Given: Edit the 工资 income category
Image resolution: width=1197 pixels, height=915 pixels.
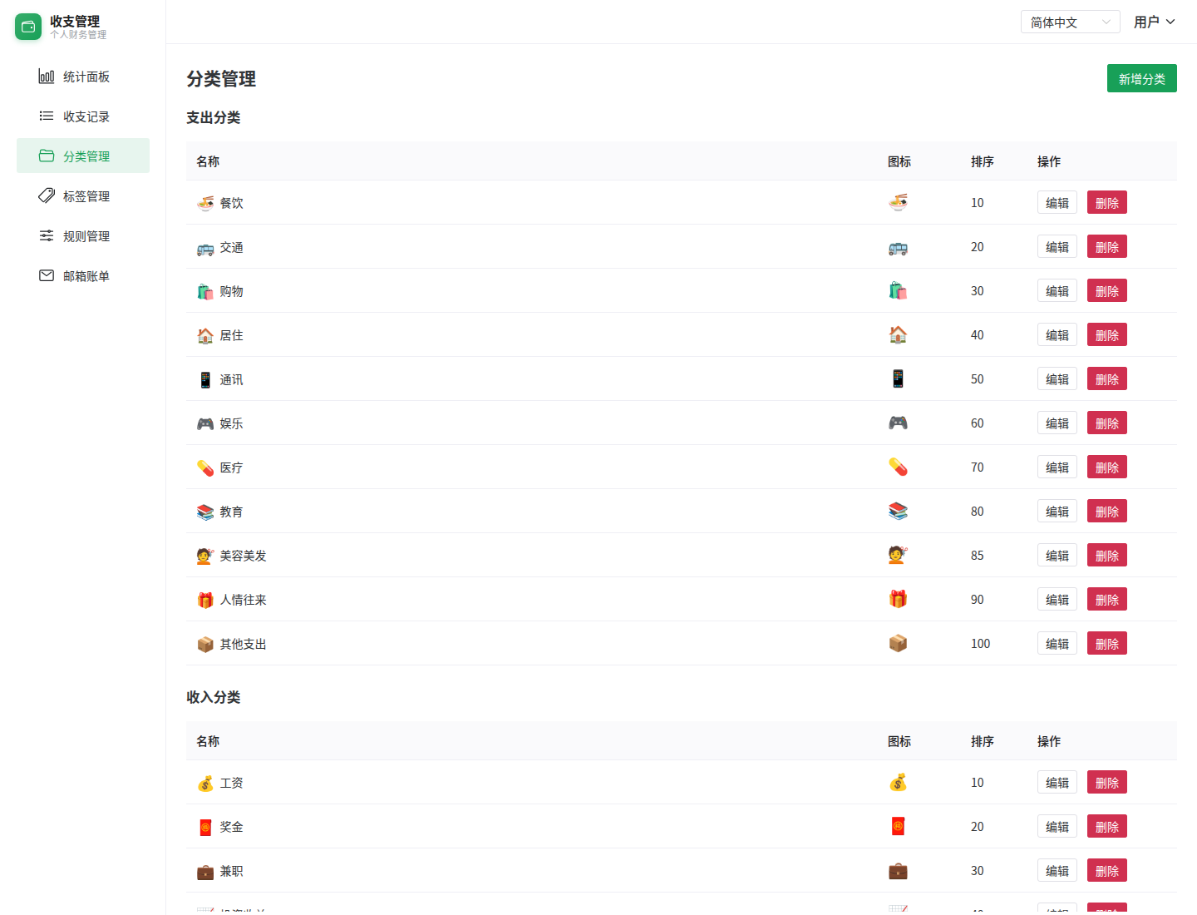Looking at the screenshot, I should pyautogui.click(x=1057, y=782).
